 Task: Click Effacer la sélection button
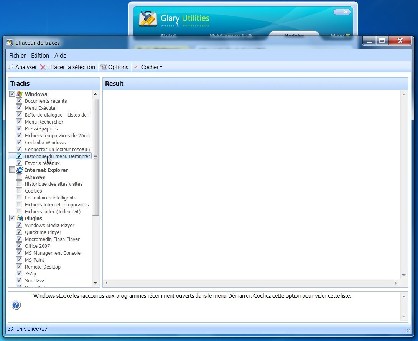point(68,67)
